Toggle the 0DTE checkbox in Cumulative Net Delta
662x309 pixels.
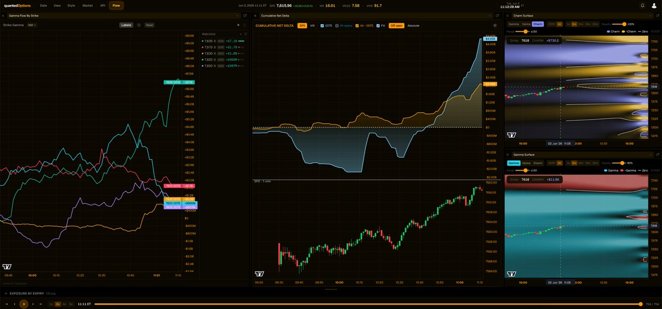pos(322,25)
